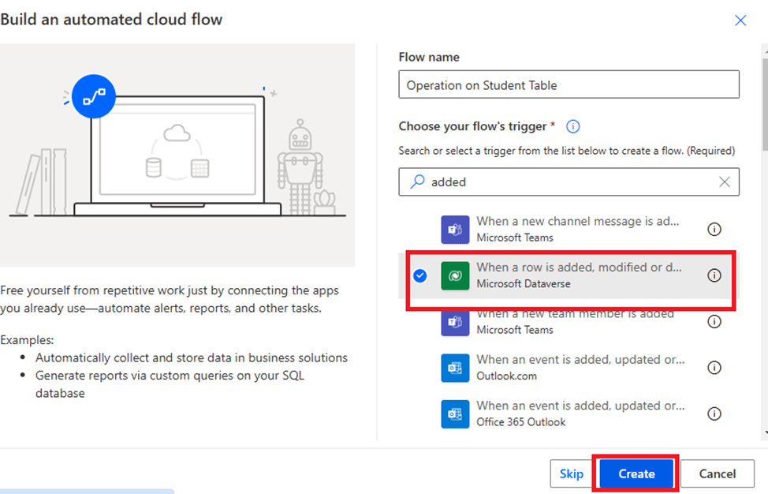Click the Skip button
Screen dimensions: 768x494
coord(571,473)
